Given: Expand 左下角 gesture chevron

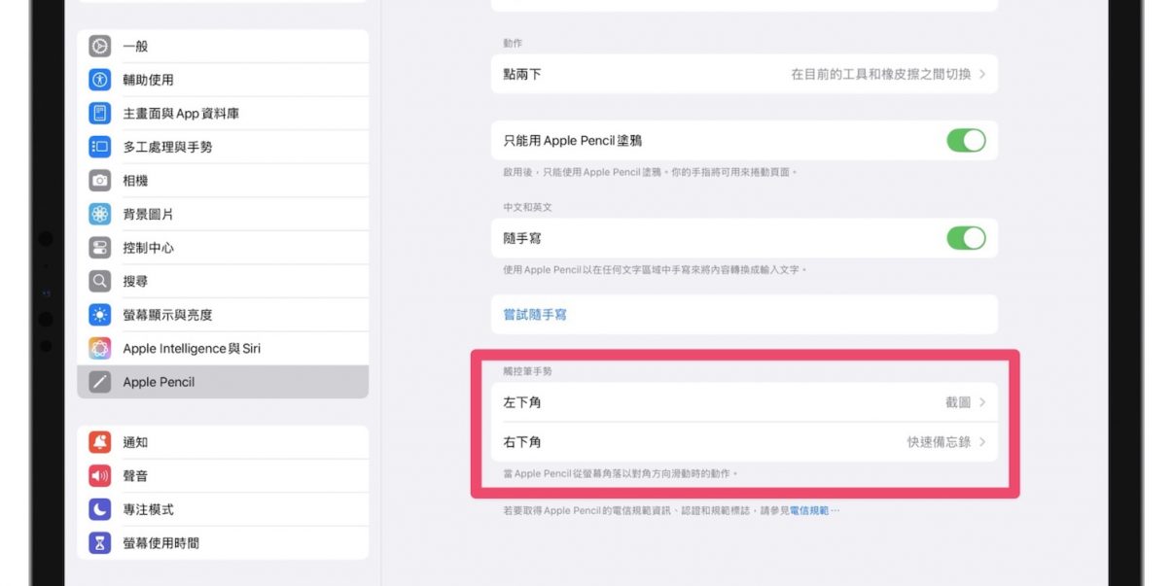Looking at the screenshot, I should tap(982, 402).
